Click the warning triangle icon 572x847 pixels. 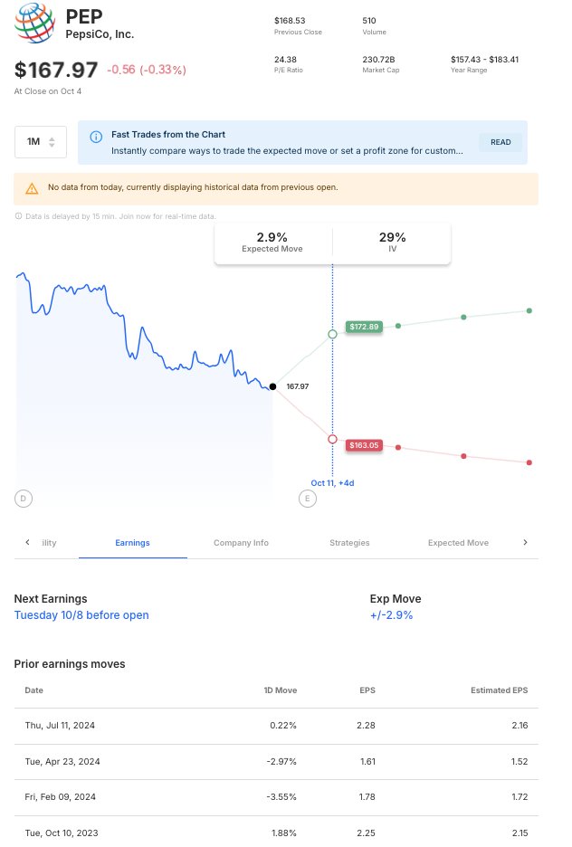click(x=32, y=188)
